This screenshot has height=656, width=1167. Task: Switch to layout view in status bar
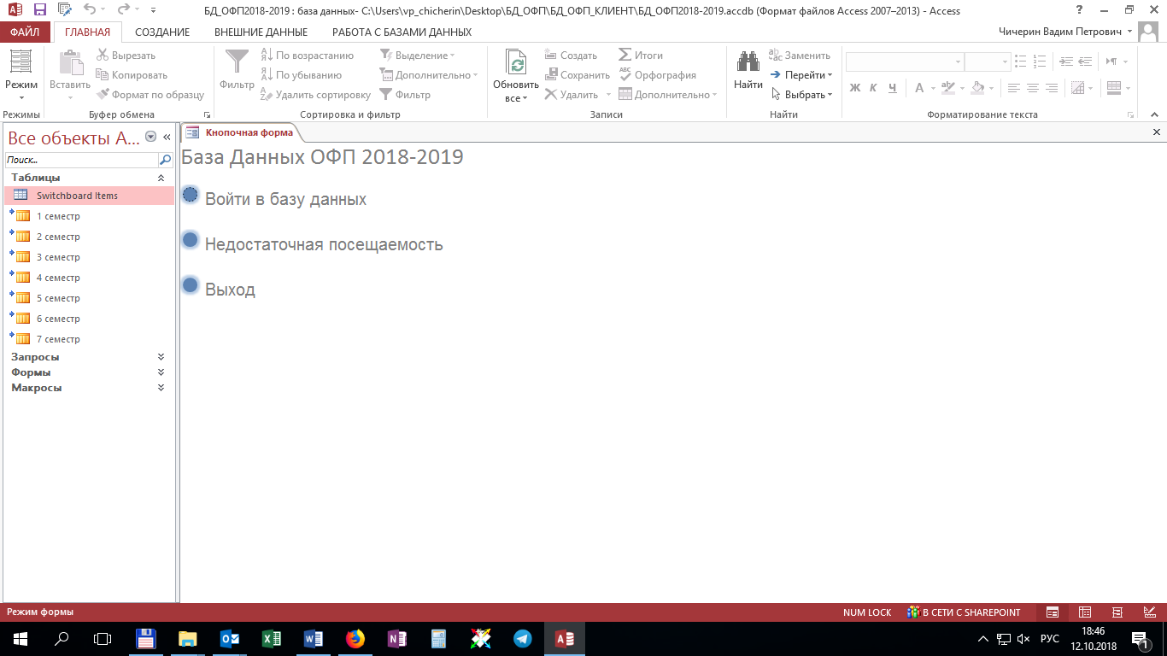[1117, 612]
